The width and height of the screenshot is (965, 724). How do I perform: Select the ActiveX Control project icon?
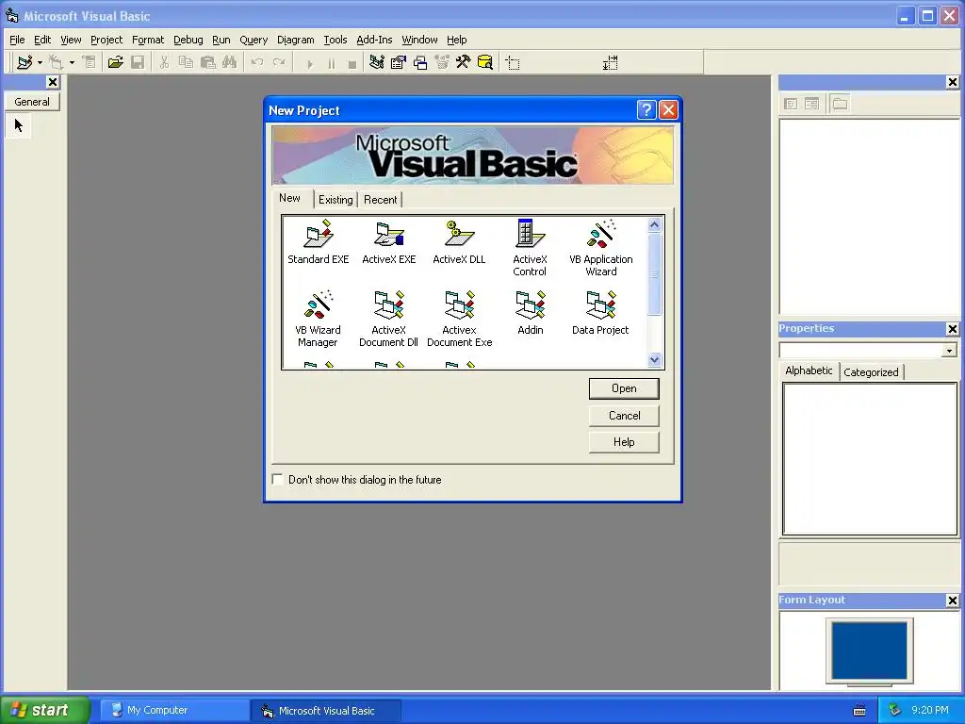[530, 248]
